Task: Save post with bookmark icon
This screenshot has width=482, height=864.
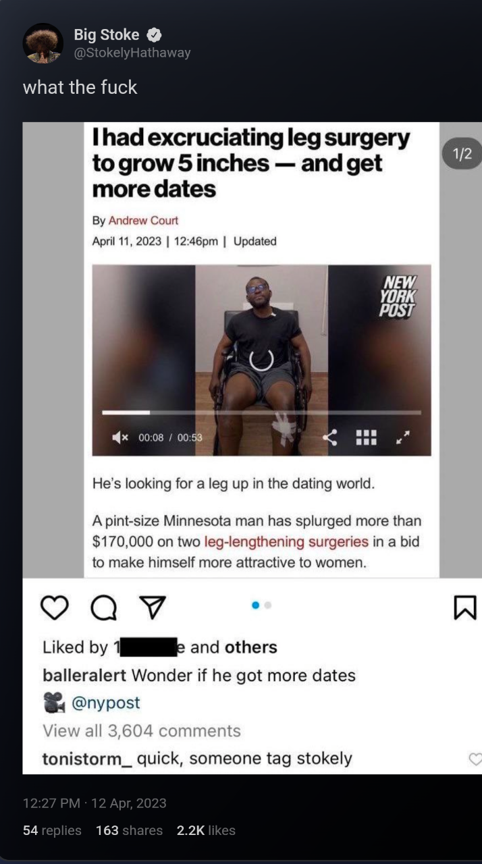Action: click(466, 607)
